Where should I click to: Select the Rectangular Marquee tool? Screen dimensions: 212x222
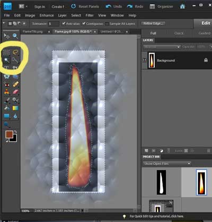6,52
